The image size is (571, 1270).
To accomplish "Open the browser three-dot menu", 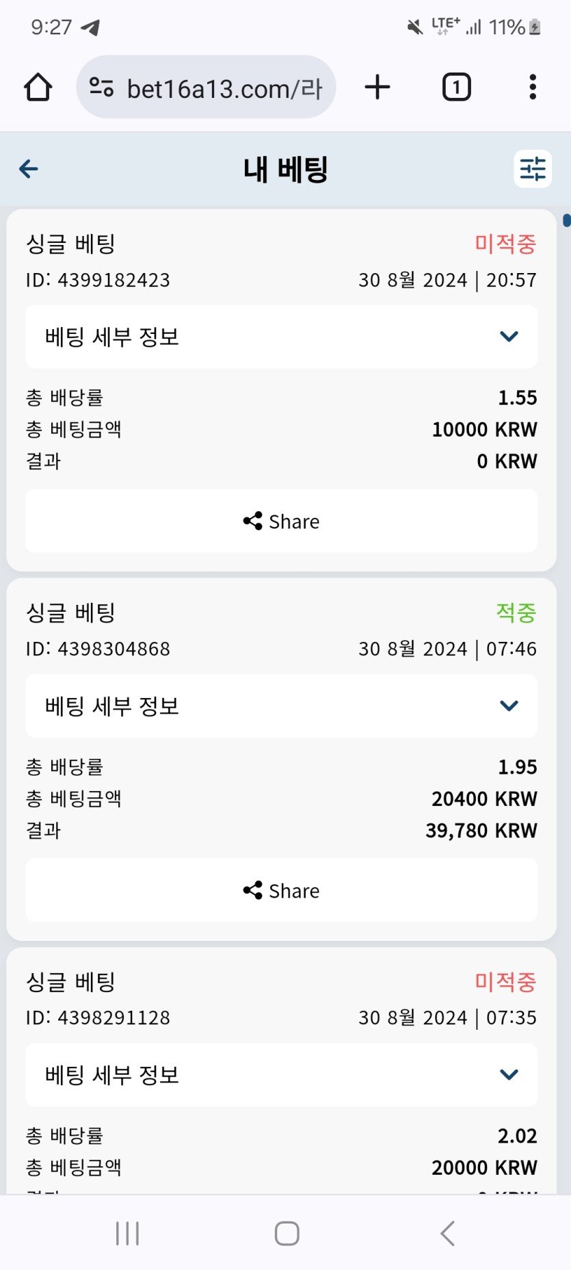I will [533, 88].
